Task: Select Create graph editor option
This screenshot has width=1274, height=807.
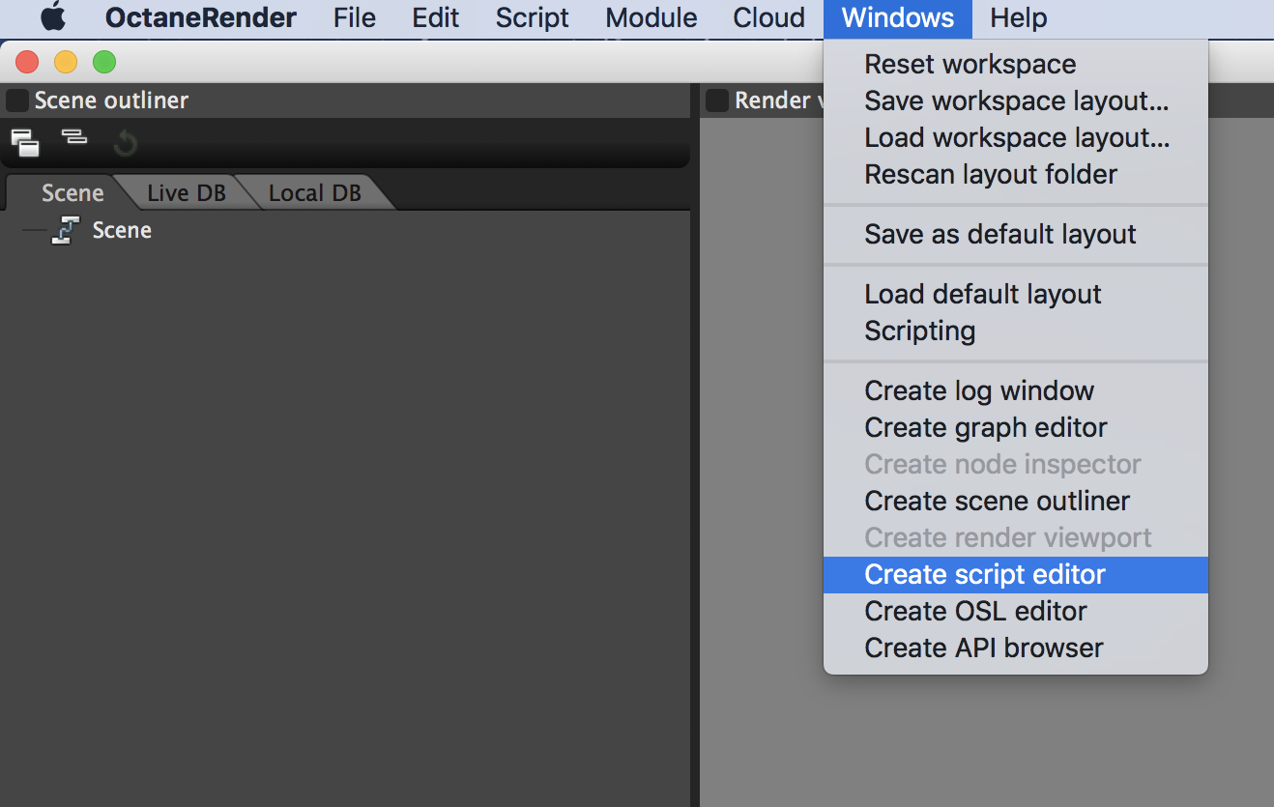Action: (985, 427)
